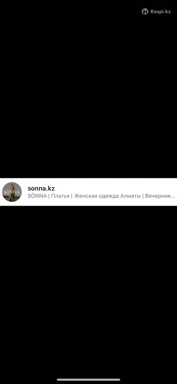Tap the ellipsis ending the description
177x384 pixels.
[173, 197]
